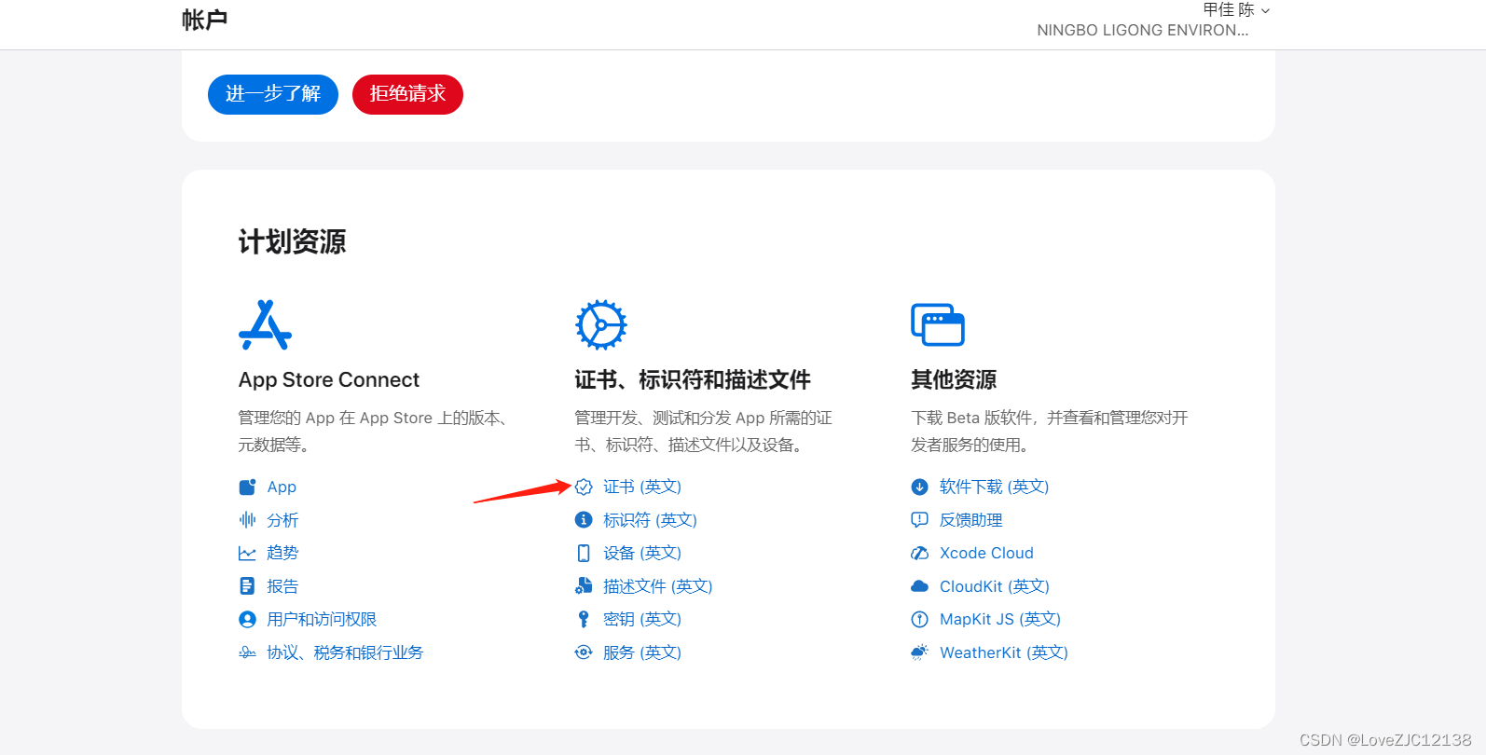This screenshot has height=755, width=1486.
Task: Click the 帐户 page title
Action: [205, 20]
